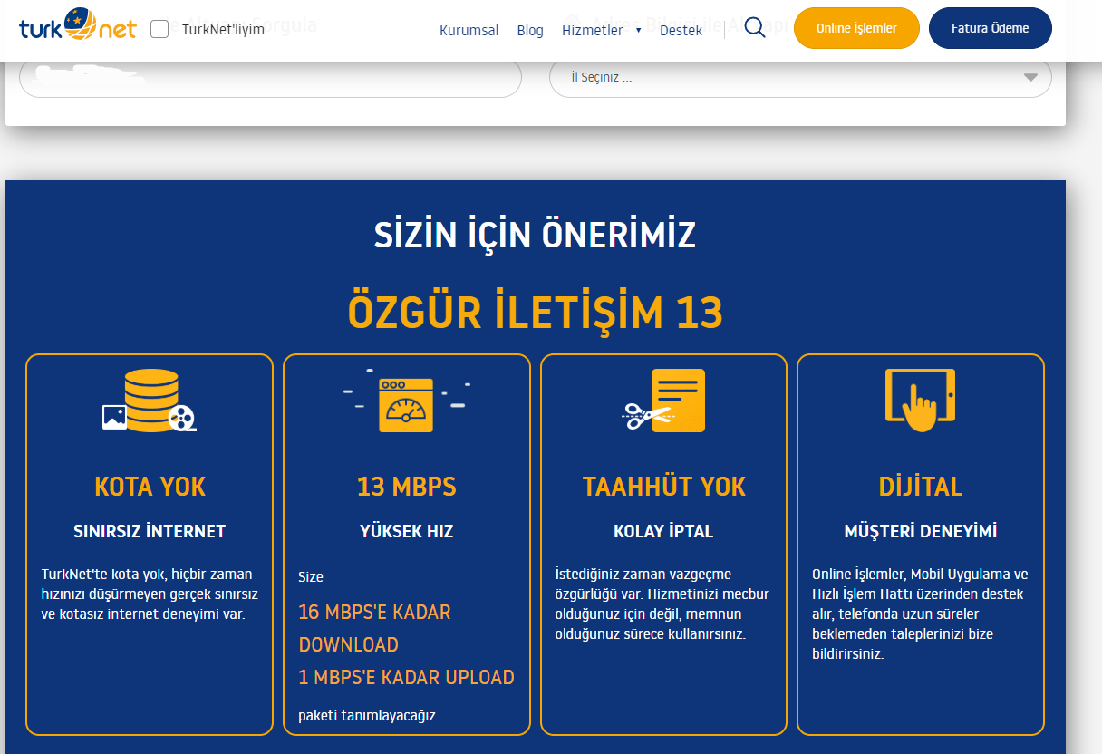Open the Hizmetler menu

tap(592, 30)
